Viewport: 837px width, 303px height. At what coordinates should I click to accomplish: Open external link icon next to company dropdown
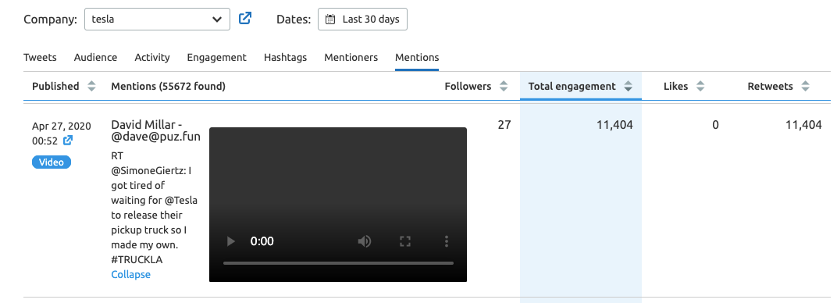click(245, 19)
